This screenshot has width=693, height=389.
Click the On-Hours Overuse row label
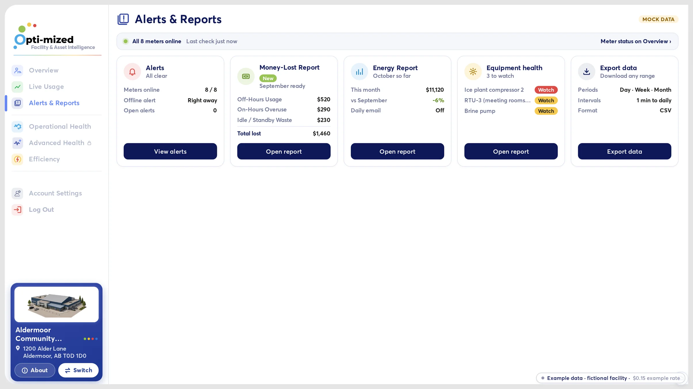click(262, 109)
